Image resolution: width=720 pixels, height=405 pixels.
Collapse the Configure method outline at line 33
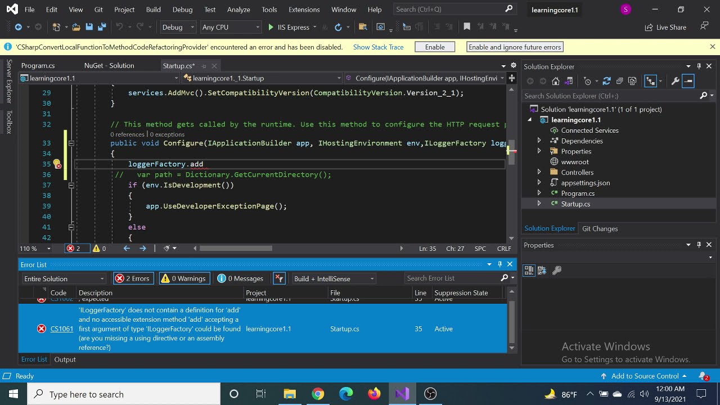[x=71, y=143]
